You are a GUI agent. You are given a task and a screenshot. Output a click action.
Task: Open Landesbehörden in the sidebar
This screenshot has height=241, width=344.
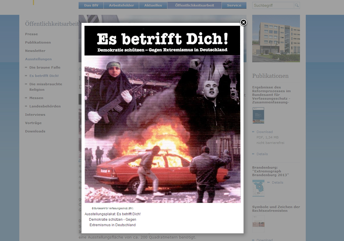[x=45, y=106]
